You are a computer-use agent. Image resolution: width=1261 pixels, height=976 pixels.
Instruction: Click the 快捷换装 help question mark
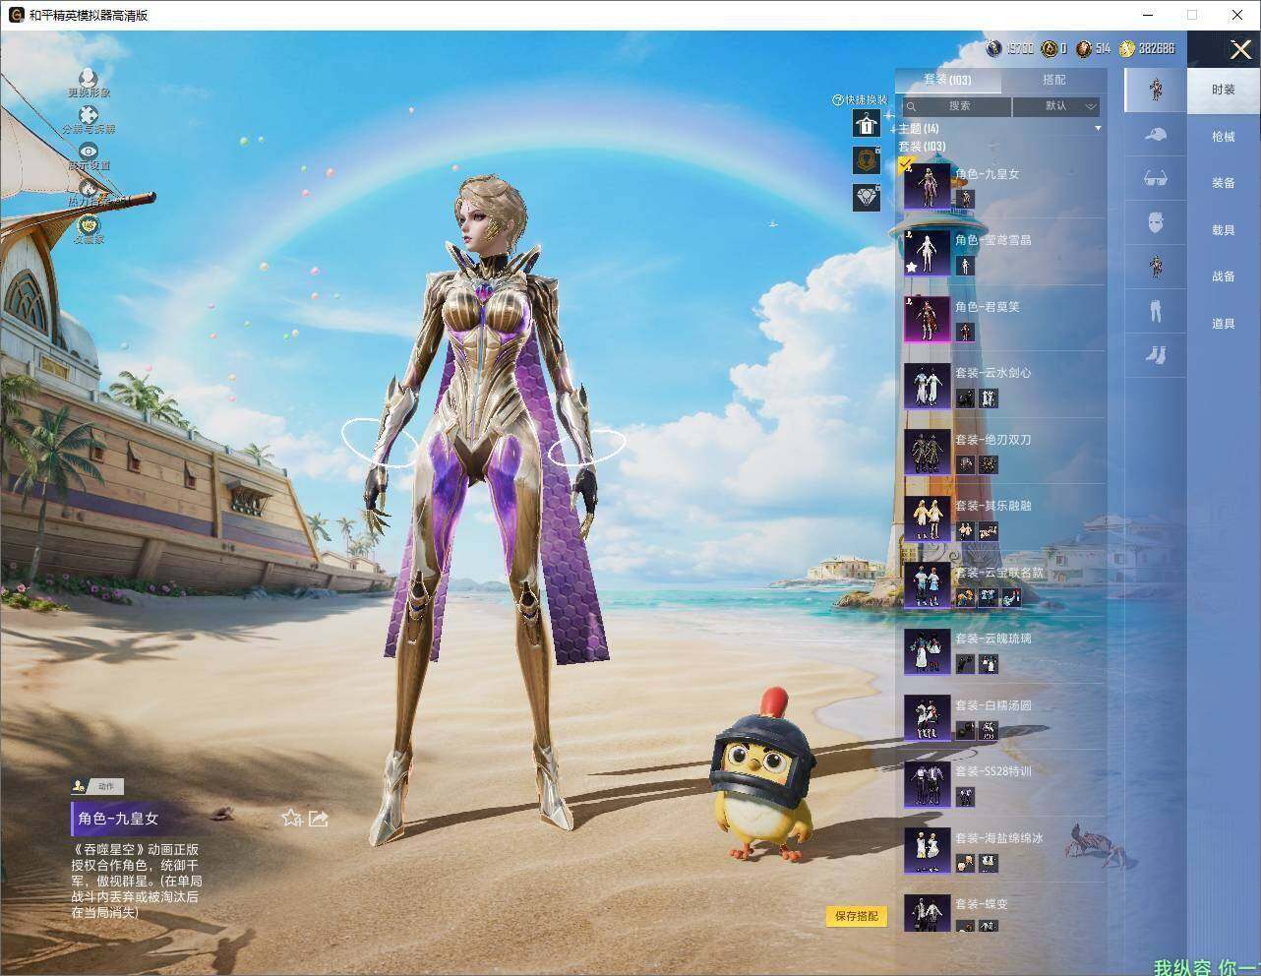(838, 99)
